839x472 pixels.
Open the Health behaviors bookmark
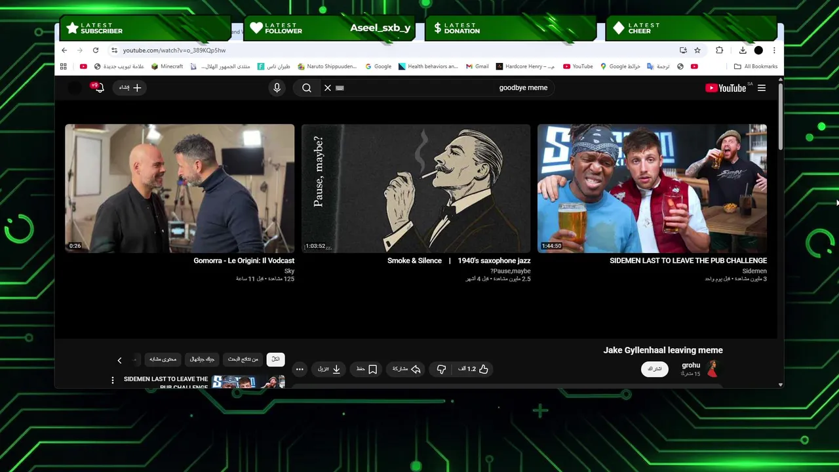[428, 66]
